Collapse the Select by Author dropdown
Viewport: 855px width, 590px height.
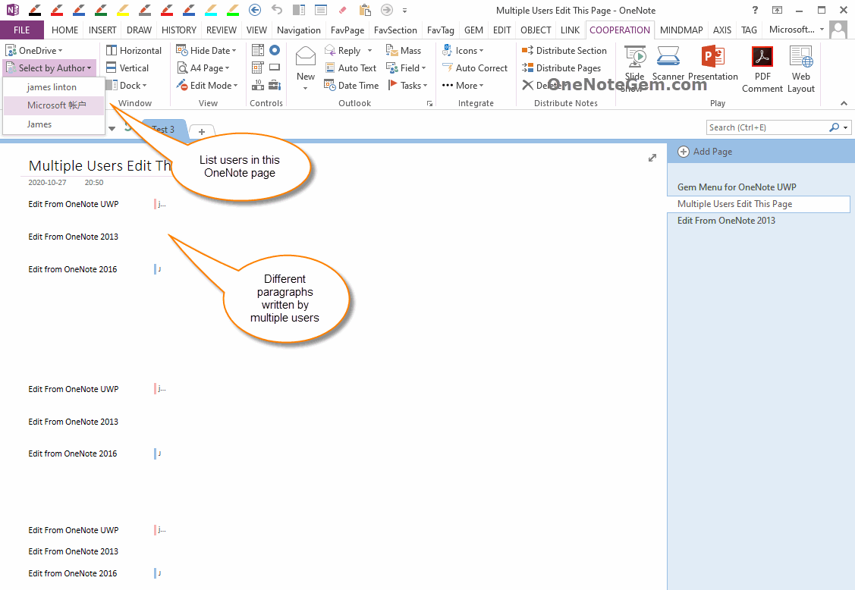[49, 68]
